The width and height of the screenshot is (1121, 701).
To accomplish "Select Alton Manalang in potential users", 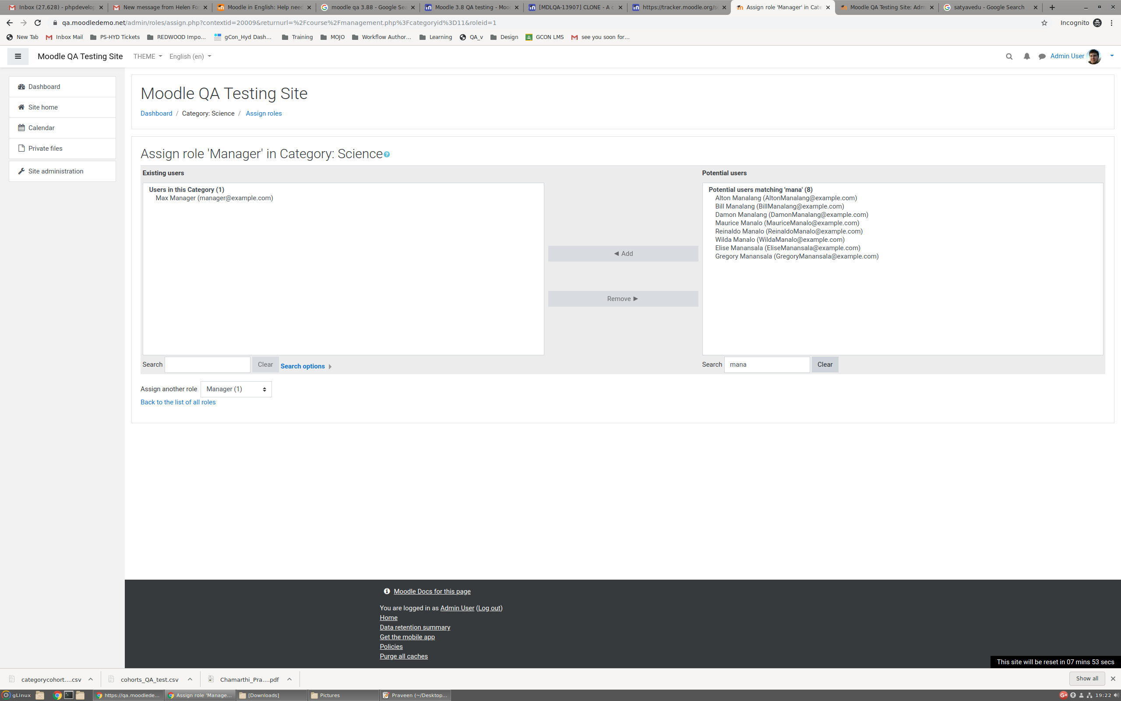I will (x=786, y=198).
